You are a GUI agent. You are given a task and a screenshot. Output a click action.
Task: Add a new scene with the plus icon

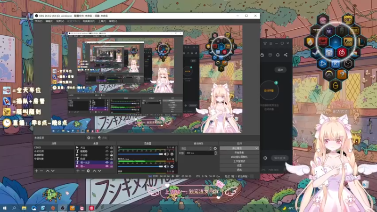coord(36,171)
